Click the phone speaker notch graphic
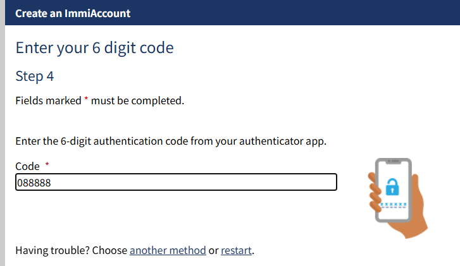Screen dimensions: 460x266 (x=394, y=161)
